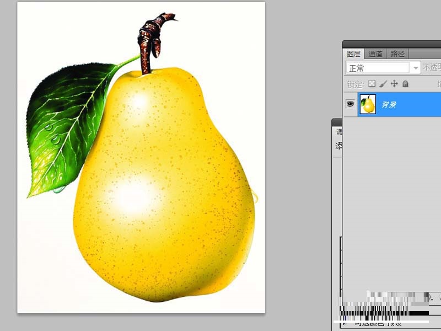Open the 正常 blend mode dropdown
The image size is (441, 331).
coord(380,67)
